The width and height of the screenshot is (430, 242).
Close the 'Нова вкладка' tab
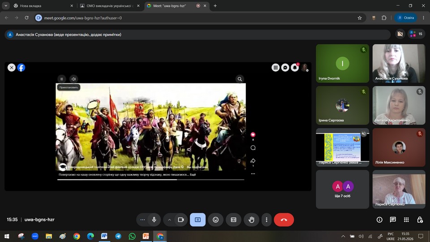(x=72, y=6)
